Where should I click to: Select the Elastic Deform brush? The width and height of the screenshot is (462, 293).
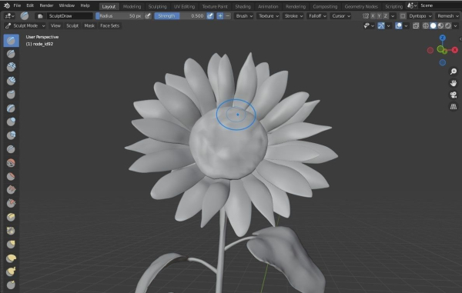12,258
